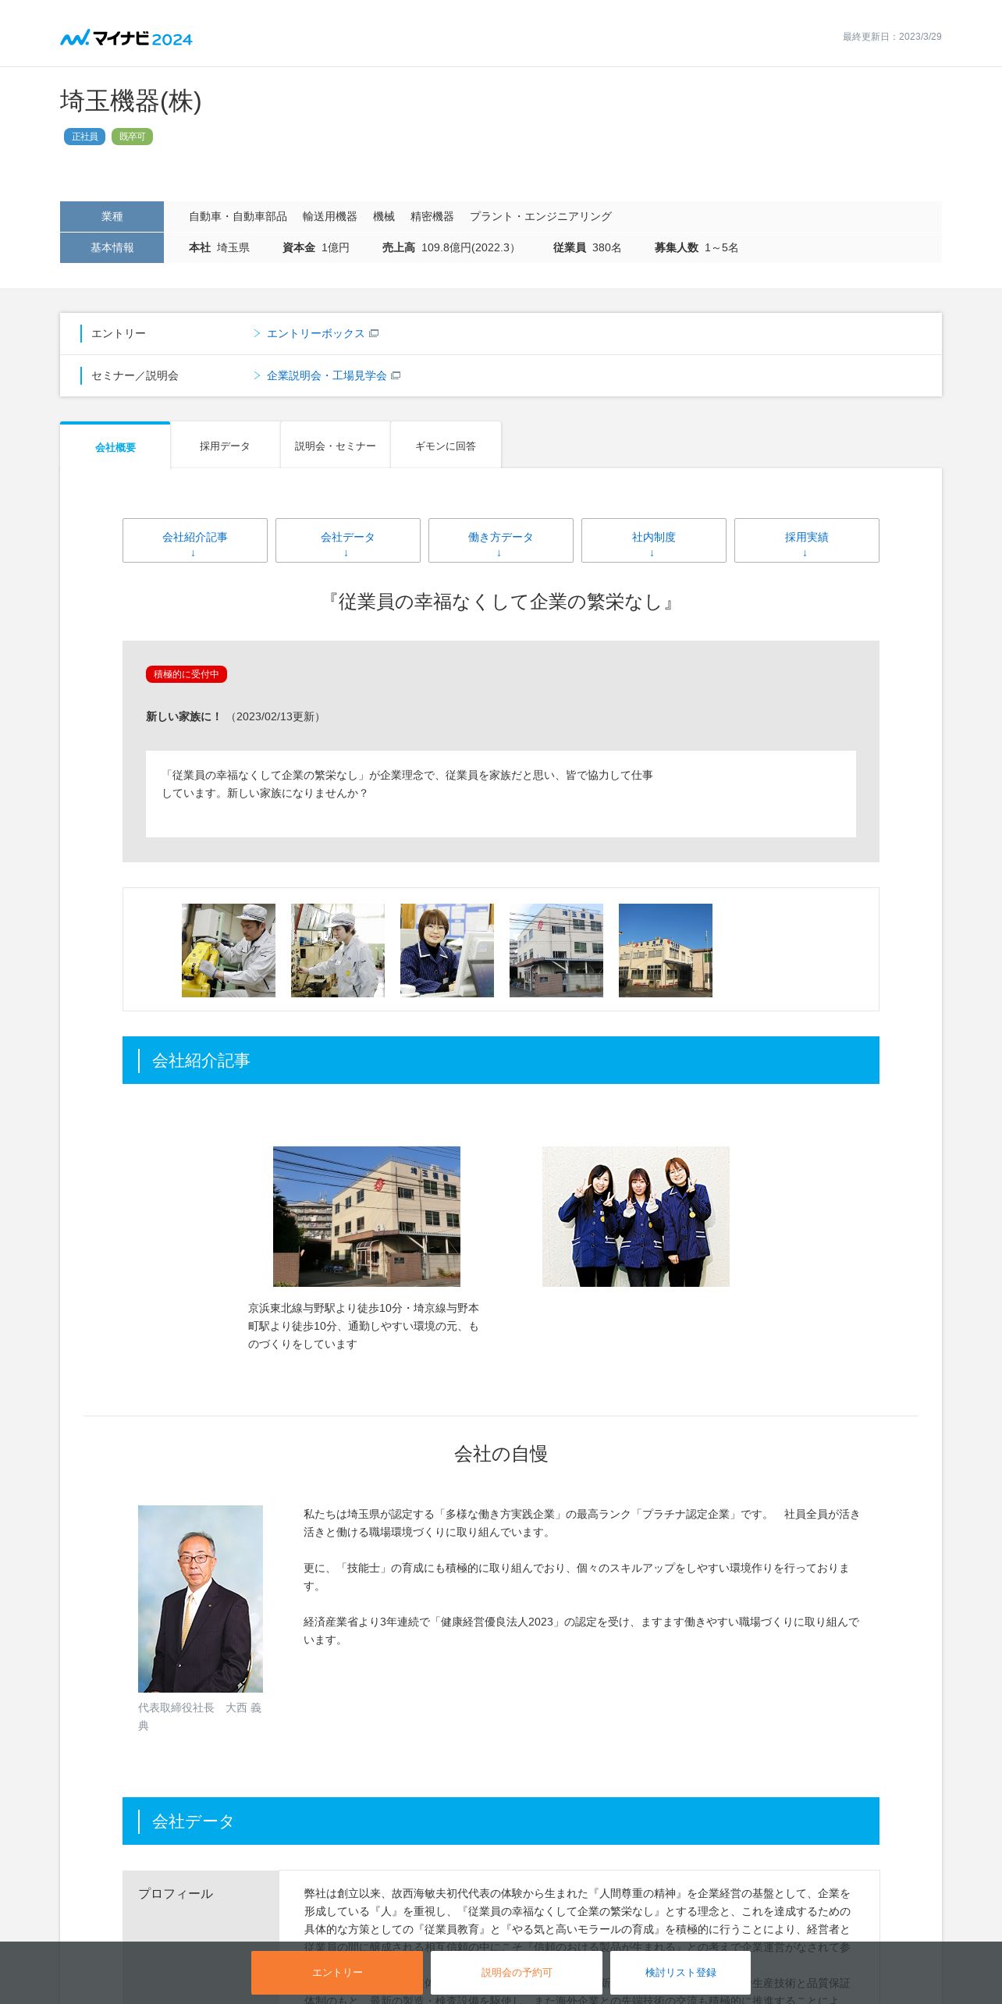The height and width of the screenshot is (2004, 1002).
Task: Open large company building photo in article
Action: (x=367, y=1217)
